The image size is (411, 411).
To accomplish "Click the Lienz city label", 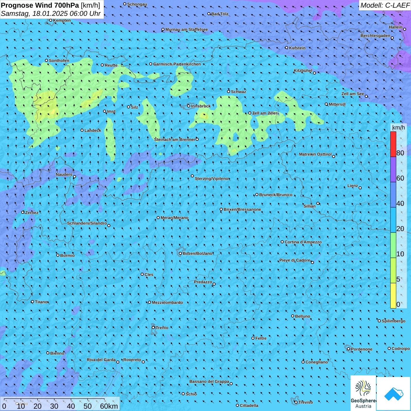I will pos(353,186).
